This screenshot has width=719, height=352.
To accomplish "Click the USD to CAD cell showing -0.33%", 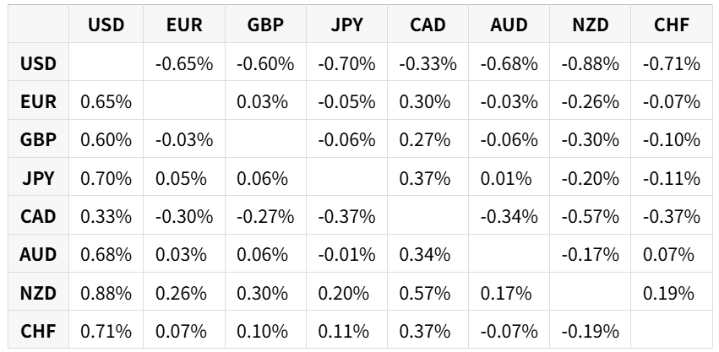I will tap(428, 62).
